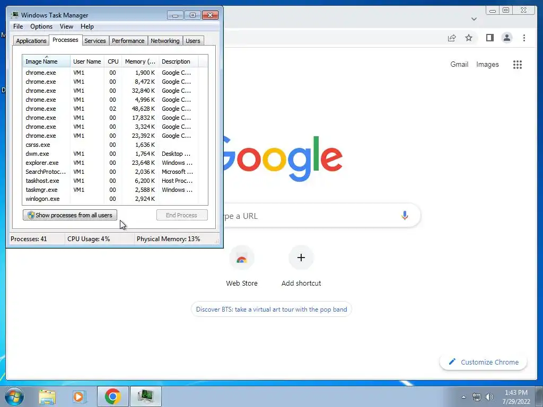Open the volume speaker tray icon

point(489,397)
